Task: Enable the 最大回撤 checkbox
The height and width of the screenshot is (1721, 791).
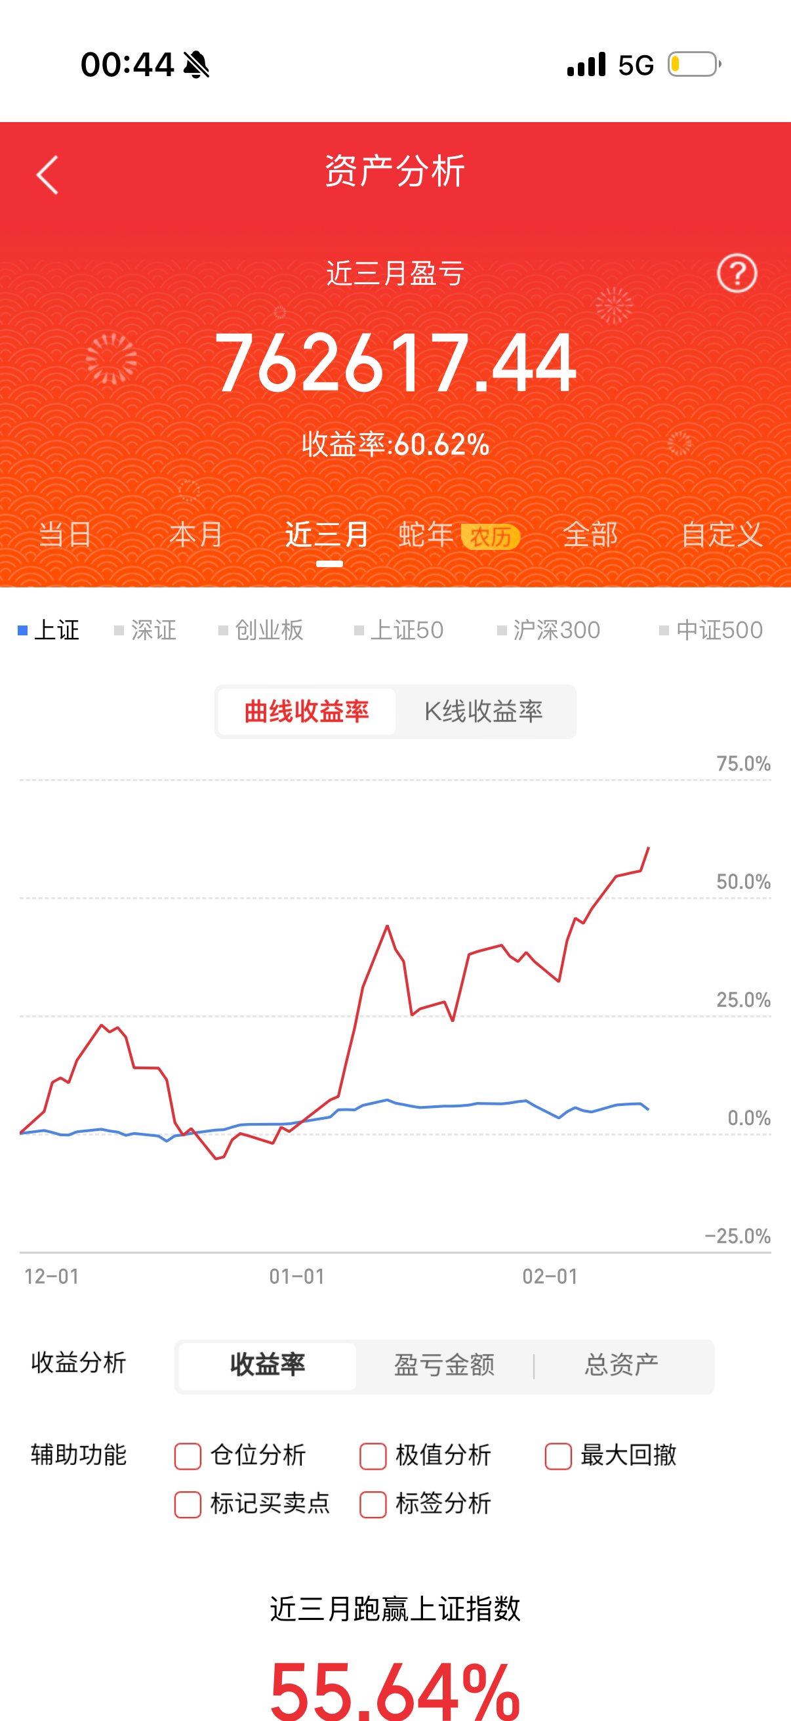Action: (x=559, y=1455)
